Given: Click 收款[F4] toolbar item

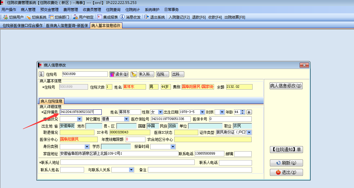Looking at the screenshot, I should click(215, 17).
